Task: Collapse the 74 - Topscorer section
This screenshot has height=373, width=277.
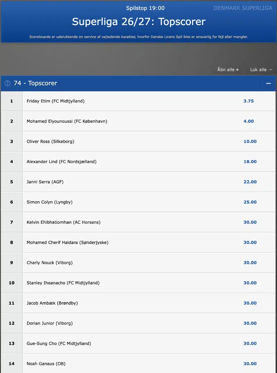Action: pyautogui.click(x=268, y=84)
